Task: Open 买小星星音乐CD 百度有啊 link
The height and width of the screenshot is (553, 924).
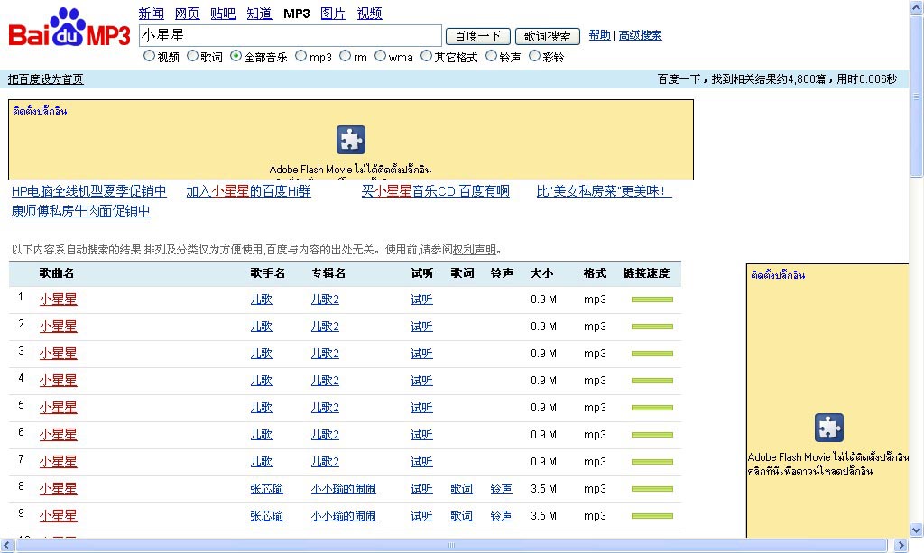Action: 436,191
